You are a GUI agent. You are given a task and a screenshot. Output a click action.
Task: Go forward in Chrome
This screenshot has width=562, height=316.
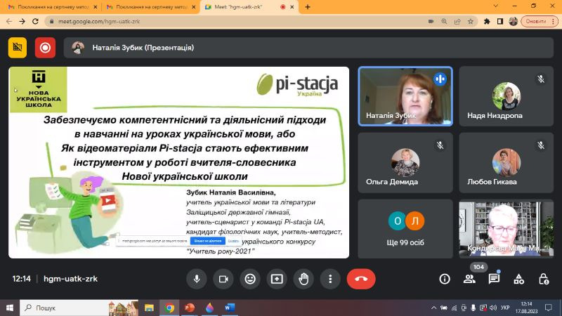point(22,22)
